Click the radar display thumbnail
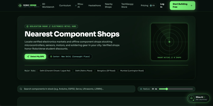 tap(169, 42)
